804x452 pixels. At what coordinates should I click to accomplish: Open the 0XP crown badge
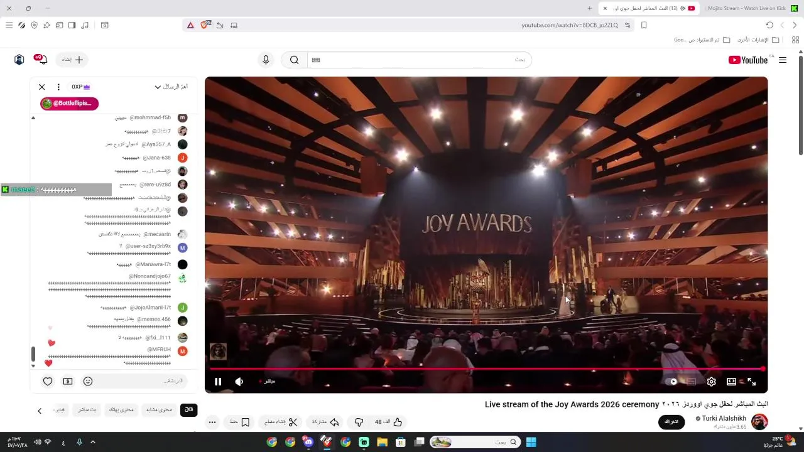tap(80, 87)
